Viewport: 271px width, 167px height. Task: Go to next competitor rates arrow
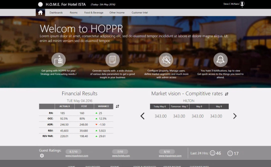tap(235, 116)
